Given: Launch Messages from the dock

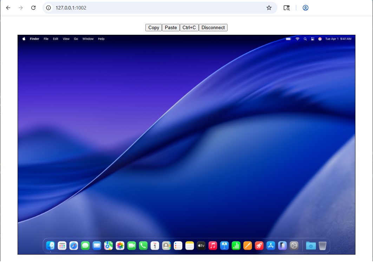Looking at the screenshot, I should 85,245.
